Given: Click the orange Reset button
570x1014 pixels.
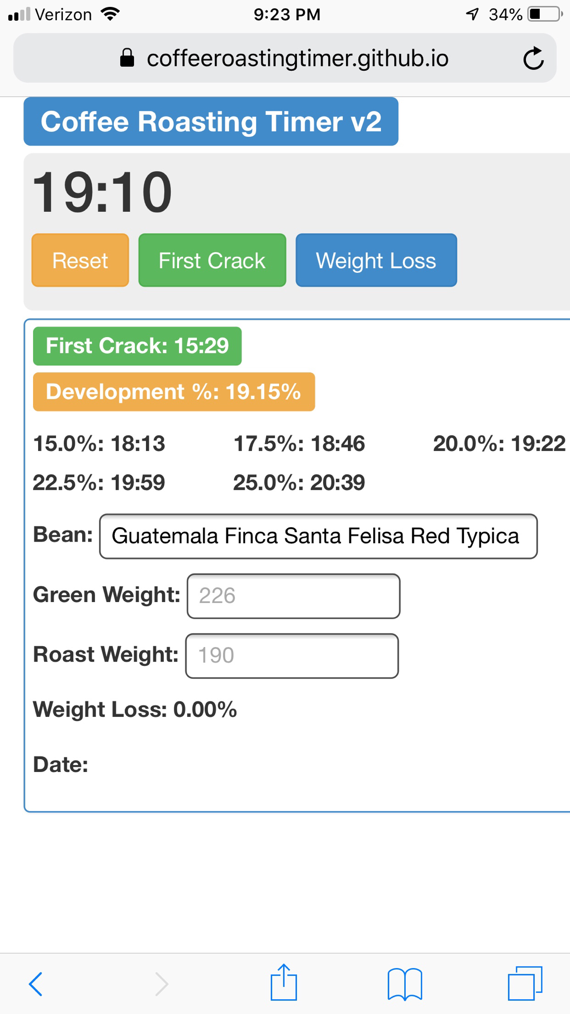Looking at the screenshot, I should click(x=80, y=260).
